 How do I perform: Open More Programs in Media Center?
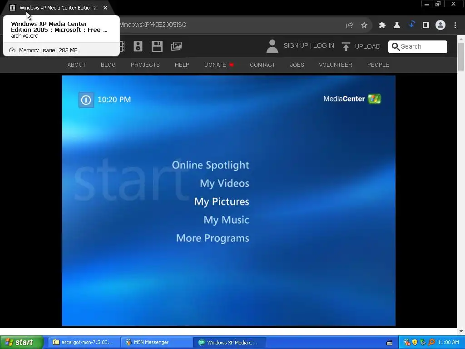tap(213, 238)
